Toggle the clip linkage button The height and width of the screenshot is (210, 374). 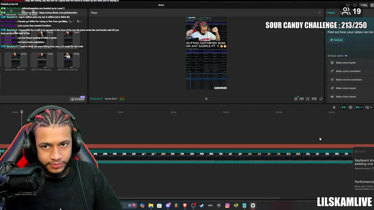pyautogui.click(x=357, y=107)
